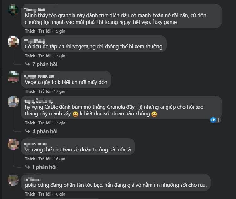This screenshot has height=199, width=236.
Task: Expand the 1 phản hồi reply
Action: pos(44,167)
